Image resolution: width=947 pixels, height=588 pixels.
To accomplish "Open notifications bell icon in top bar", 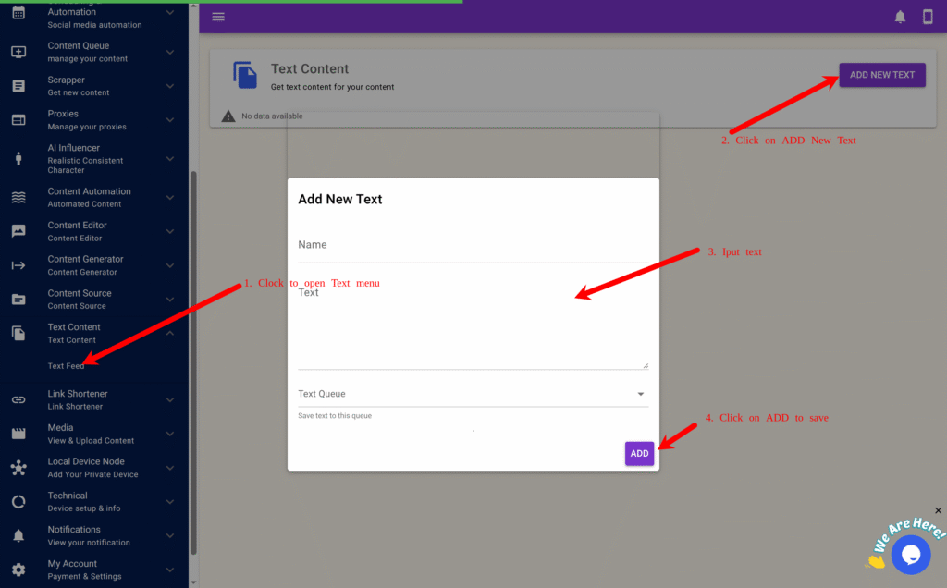I will 900,17.
